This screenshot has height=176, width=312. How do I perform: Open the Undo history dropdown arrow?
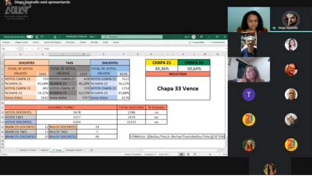pyautogui.click(x=44, y=37)
